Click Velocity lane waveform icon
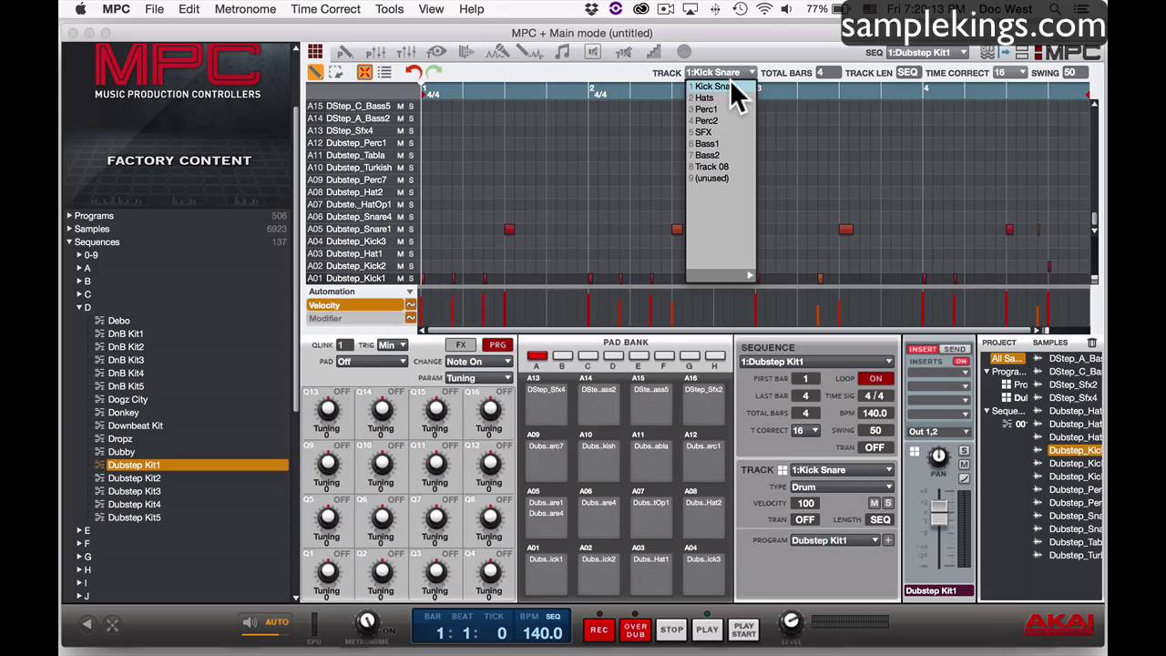Image resolution: width=1166 pixels, height=656 pixels. [410, 305]
